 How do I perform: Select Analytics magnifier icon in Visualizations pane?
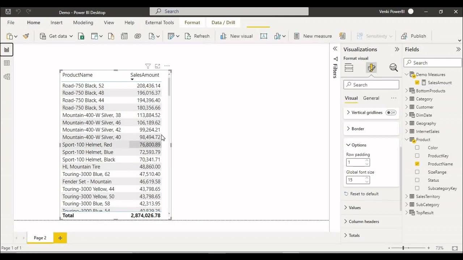click(394, 68)
